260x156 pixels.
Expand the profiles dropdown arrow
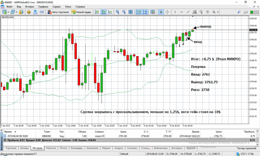click(17, 12)
